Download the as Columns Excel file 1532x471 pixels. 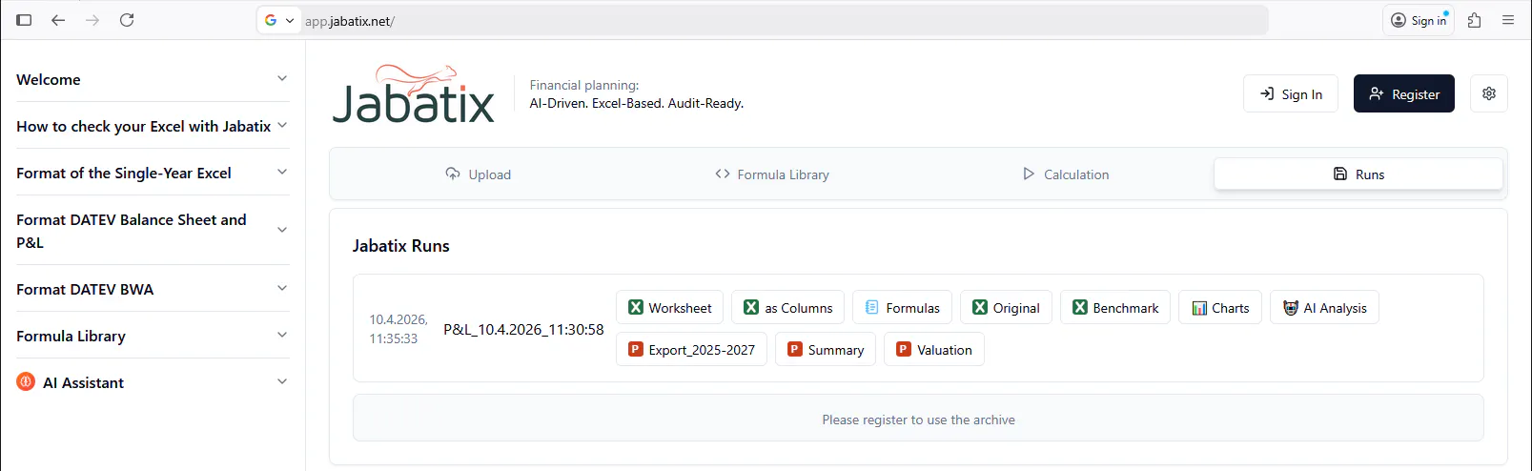[x=787, y=307]
